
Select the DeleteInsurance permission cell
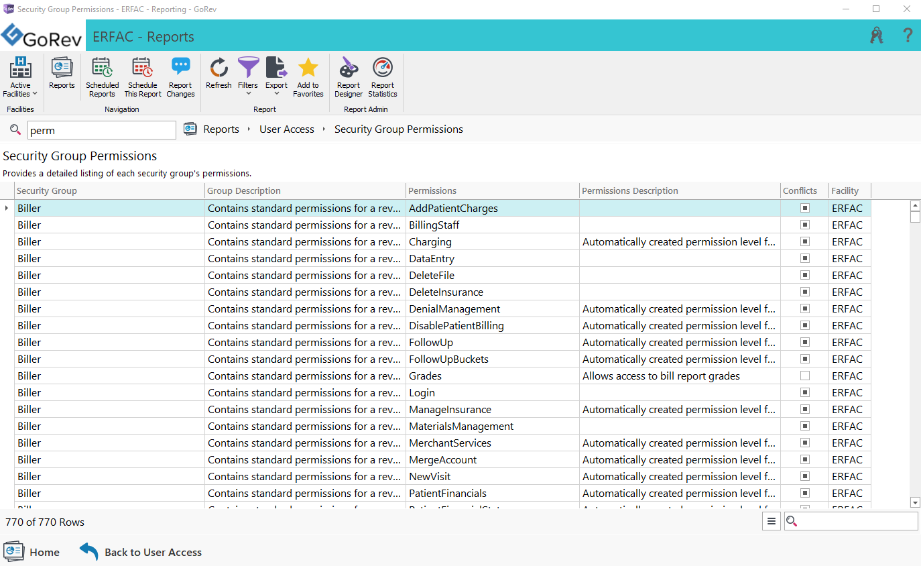[493, 292]
